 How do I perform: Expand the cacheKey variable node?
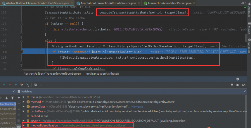(24, 111)
